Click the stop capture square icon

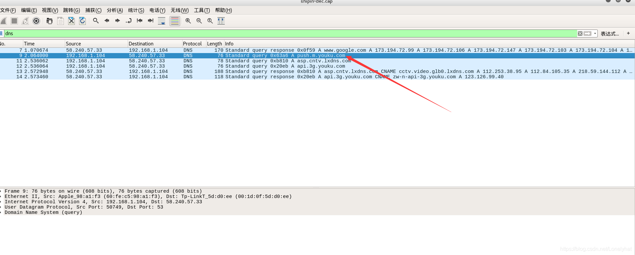click(14, 21)
